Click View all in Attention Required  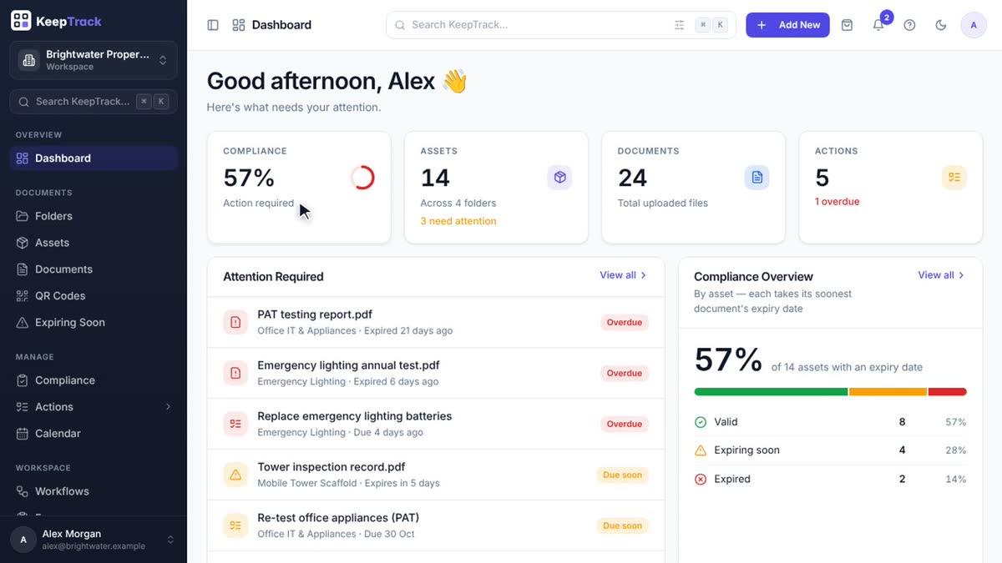click(x=623, y=275)
